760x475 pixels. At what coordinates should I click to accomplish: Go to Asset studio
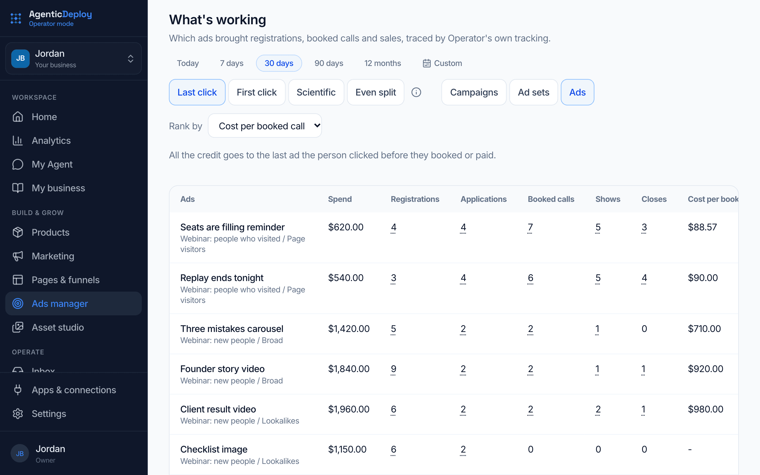click(73, 327)
